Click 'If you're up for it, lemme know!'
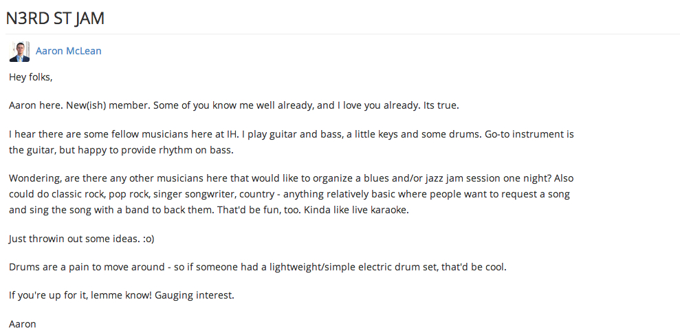Screen dimensions: 680x333 [80, 296]
